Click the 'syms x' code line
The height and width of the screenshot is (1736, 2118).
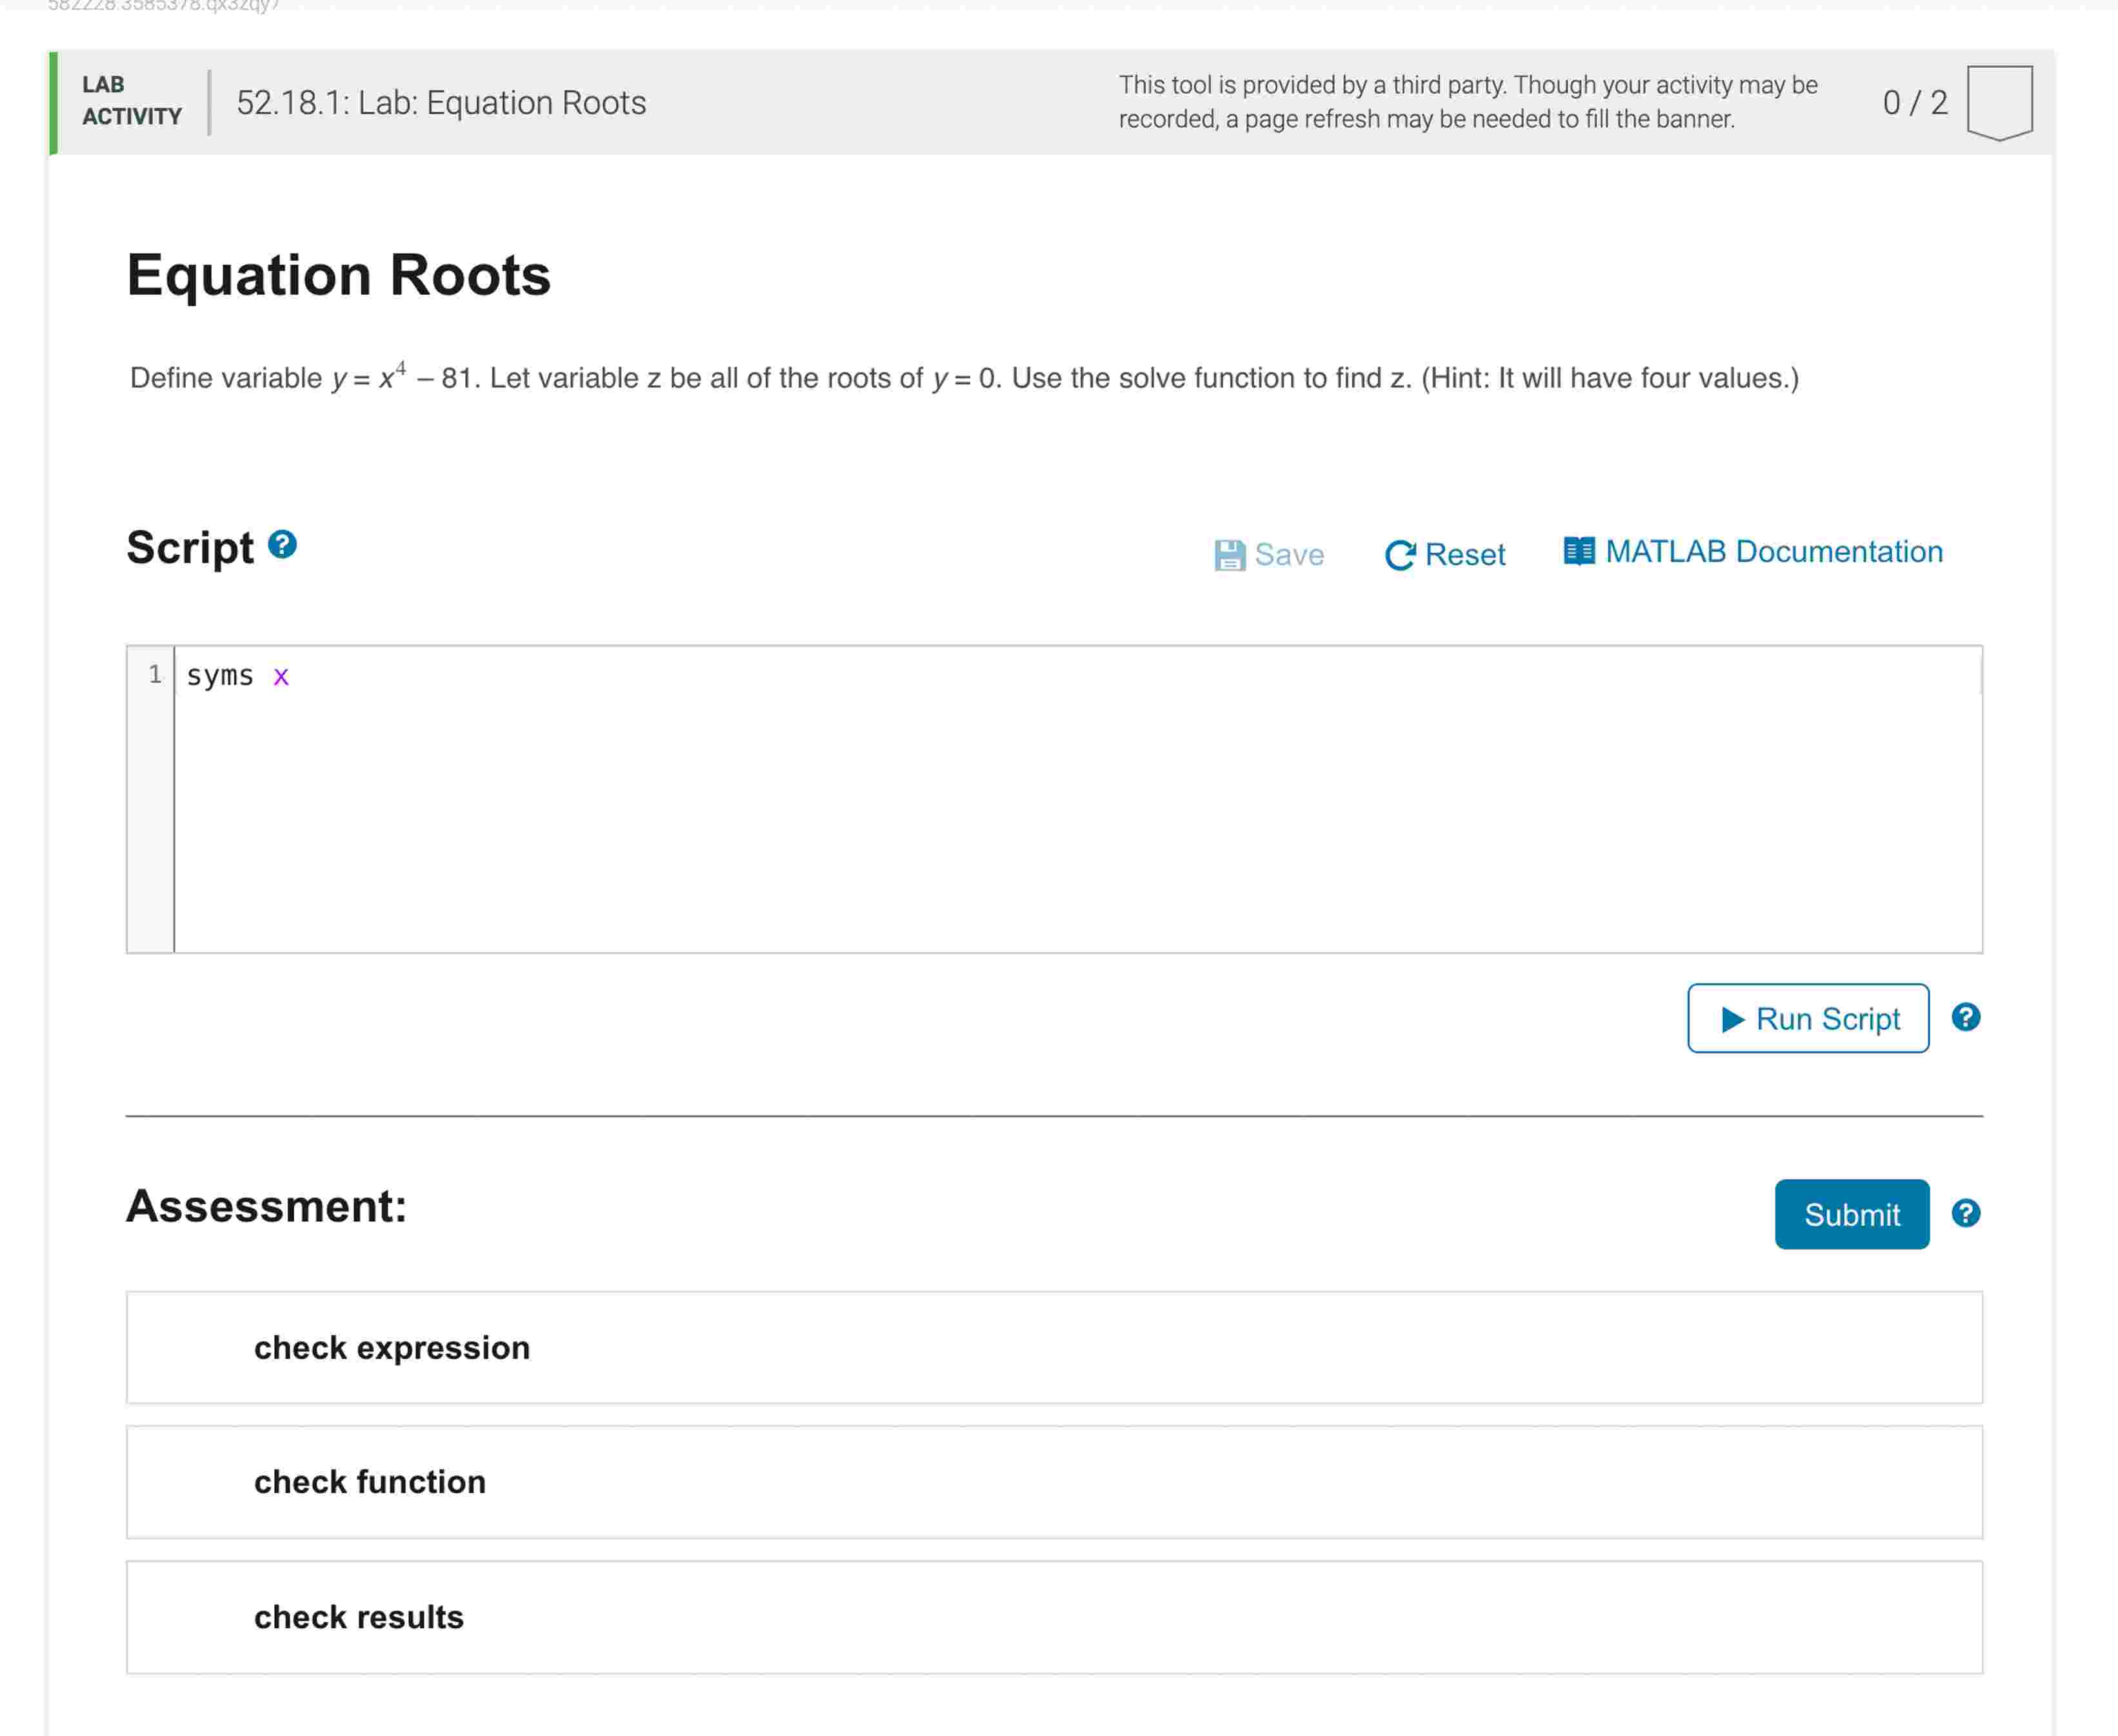(238, 676)
